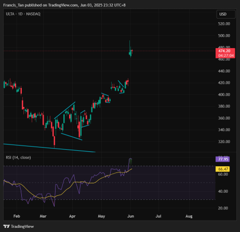Select the long teal trendline below price
Image resolution: width=240 pixels, height=232 pixels.
[49, 148]
